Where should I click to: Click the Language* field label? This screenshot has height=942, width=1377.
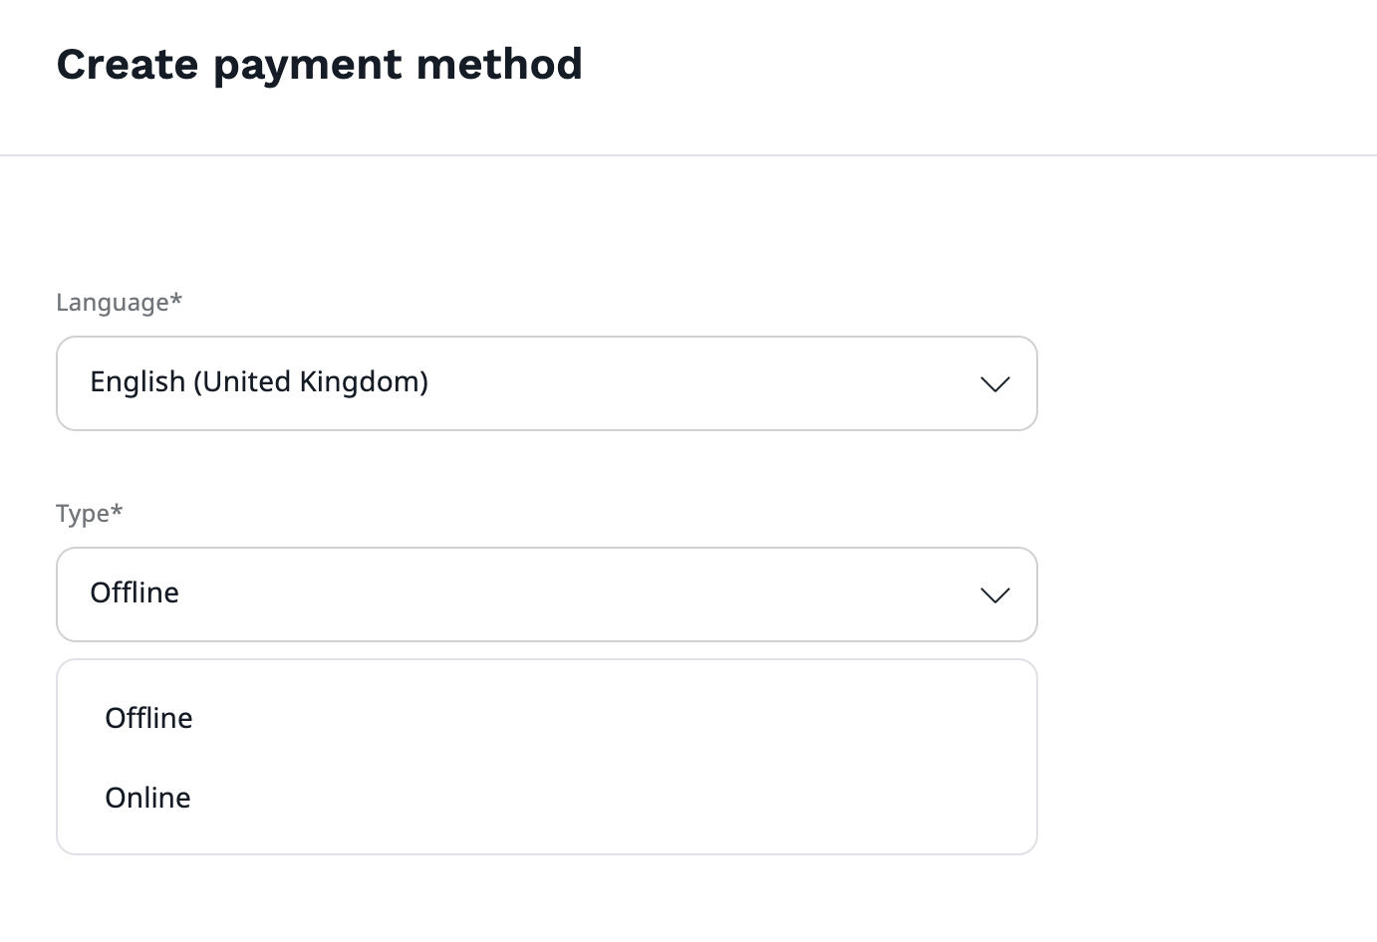(119, 302)
